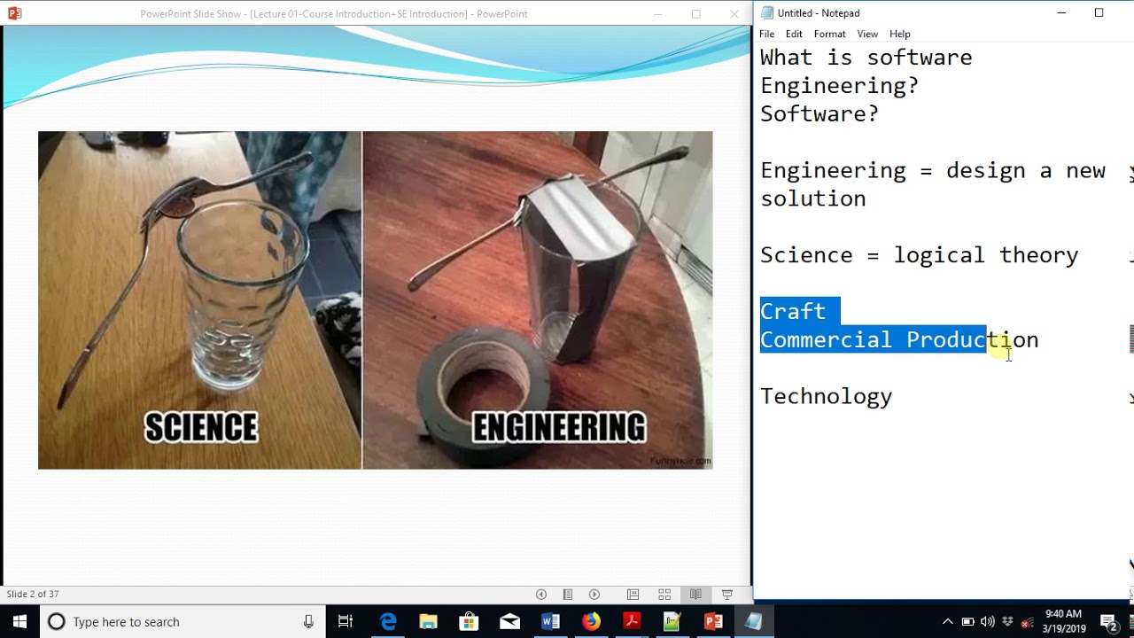The height and width of the screenshot is (638, 1134).
Task: Go to previous slide in slide show bar
Action: pos(541,595)
